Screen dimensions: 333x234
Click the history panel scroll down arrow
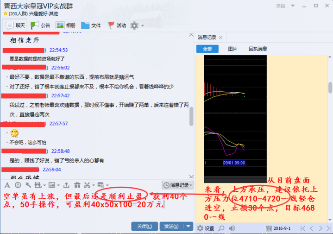[x=330, y=220]
